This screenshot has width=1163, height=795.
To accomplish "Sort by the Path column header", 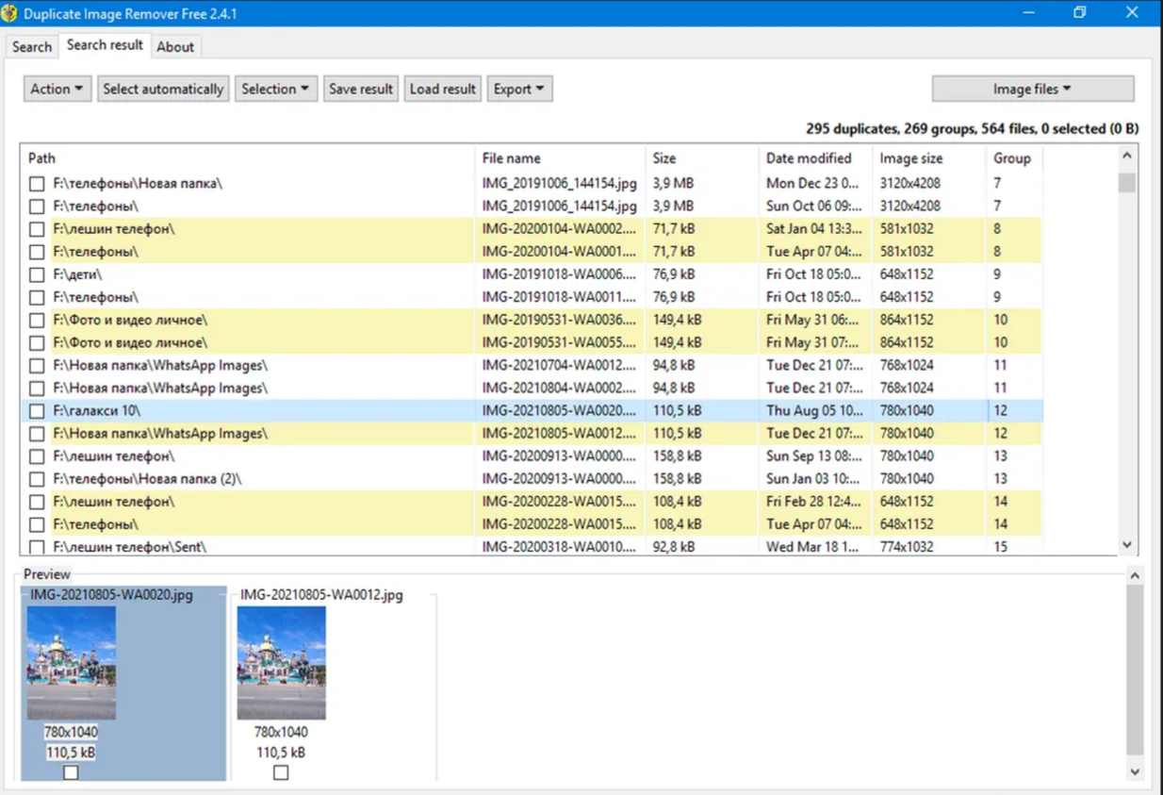I will pos(248,158).
